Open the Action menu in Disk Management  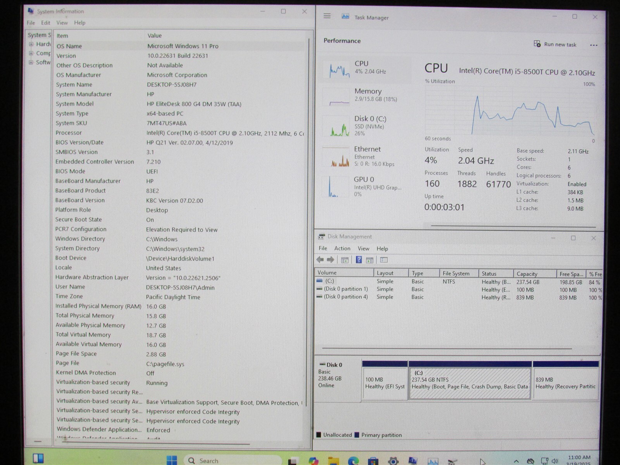(342, 248)
